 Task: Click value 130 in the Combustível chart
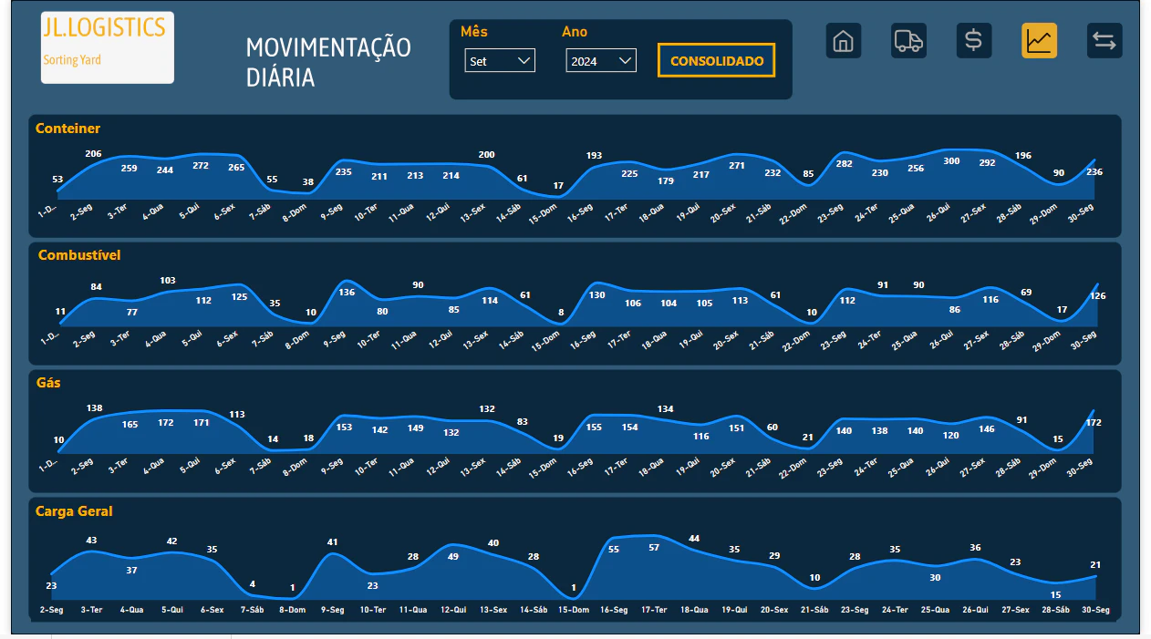click(x=597, y=294)
